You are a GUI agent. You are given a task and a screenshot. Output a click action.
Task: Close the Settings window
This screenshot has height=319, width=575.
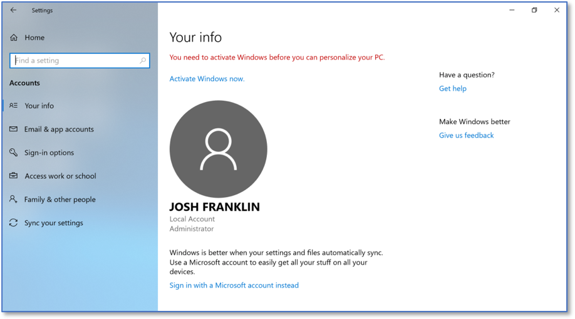(x=557, y=10)
